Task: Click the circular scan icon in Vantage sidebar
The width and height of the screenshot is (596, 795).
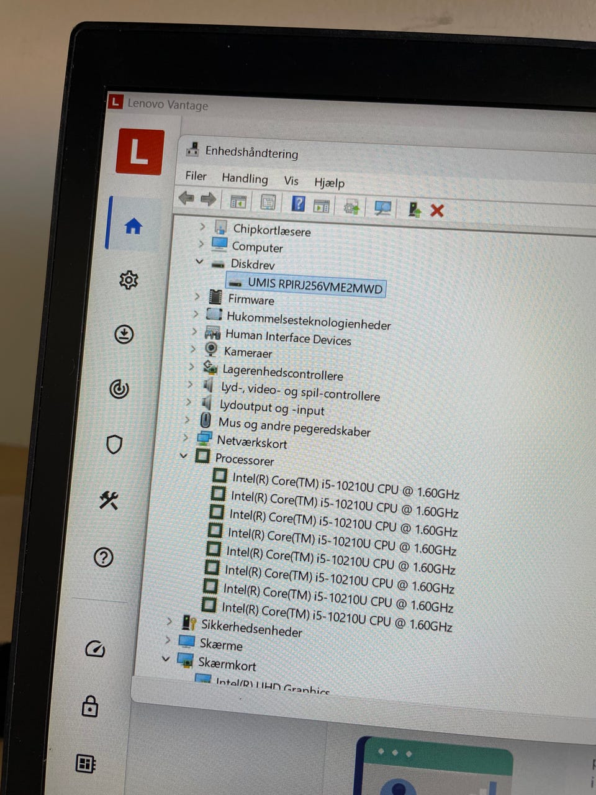Action: tap(119, 389)
